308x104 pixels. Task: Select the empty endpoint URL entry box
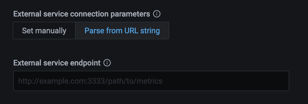[x=151, y=81]
